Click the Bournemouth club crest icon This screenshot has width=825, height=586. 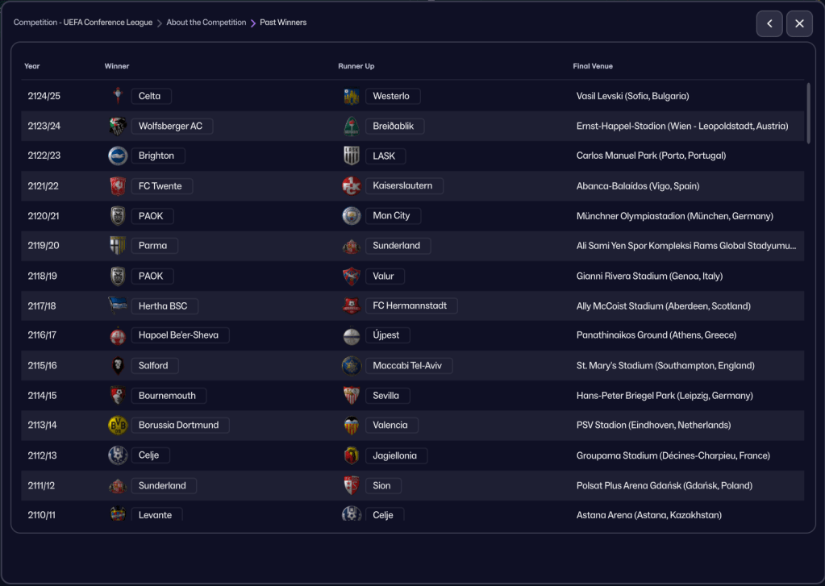click(x=118, y=395)
